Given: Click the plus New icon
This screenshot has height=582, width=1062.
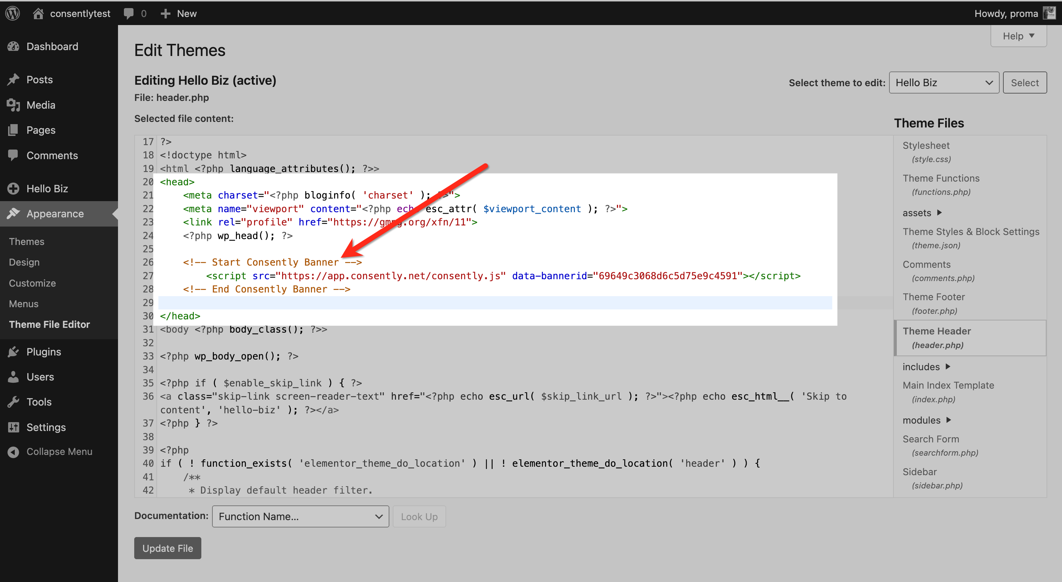Looking at the screenshot, I should click(x=165, y=13).
